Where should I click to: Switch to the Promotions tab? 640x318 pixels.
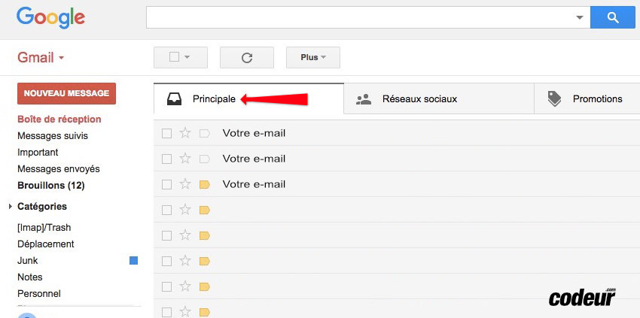tap(596, 98)
